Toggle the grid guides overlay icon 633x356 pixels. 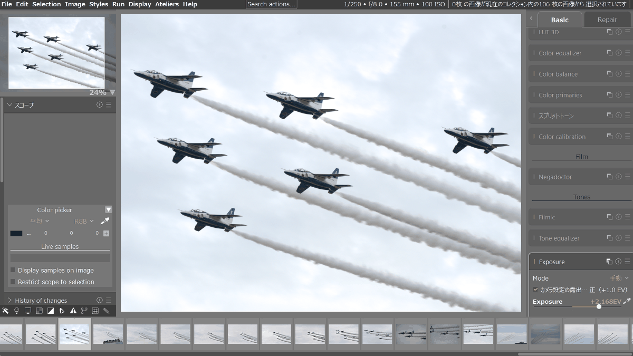coord(95,311)
